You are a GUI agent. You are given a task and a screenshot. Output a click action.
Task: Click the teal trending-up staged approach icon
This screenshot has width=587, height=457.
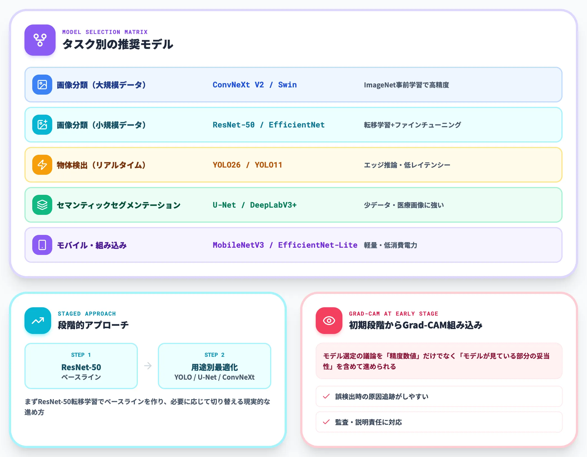tap(38, 321)
